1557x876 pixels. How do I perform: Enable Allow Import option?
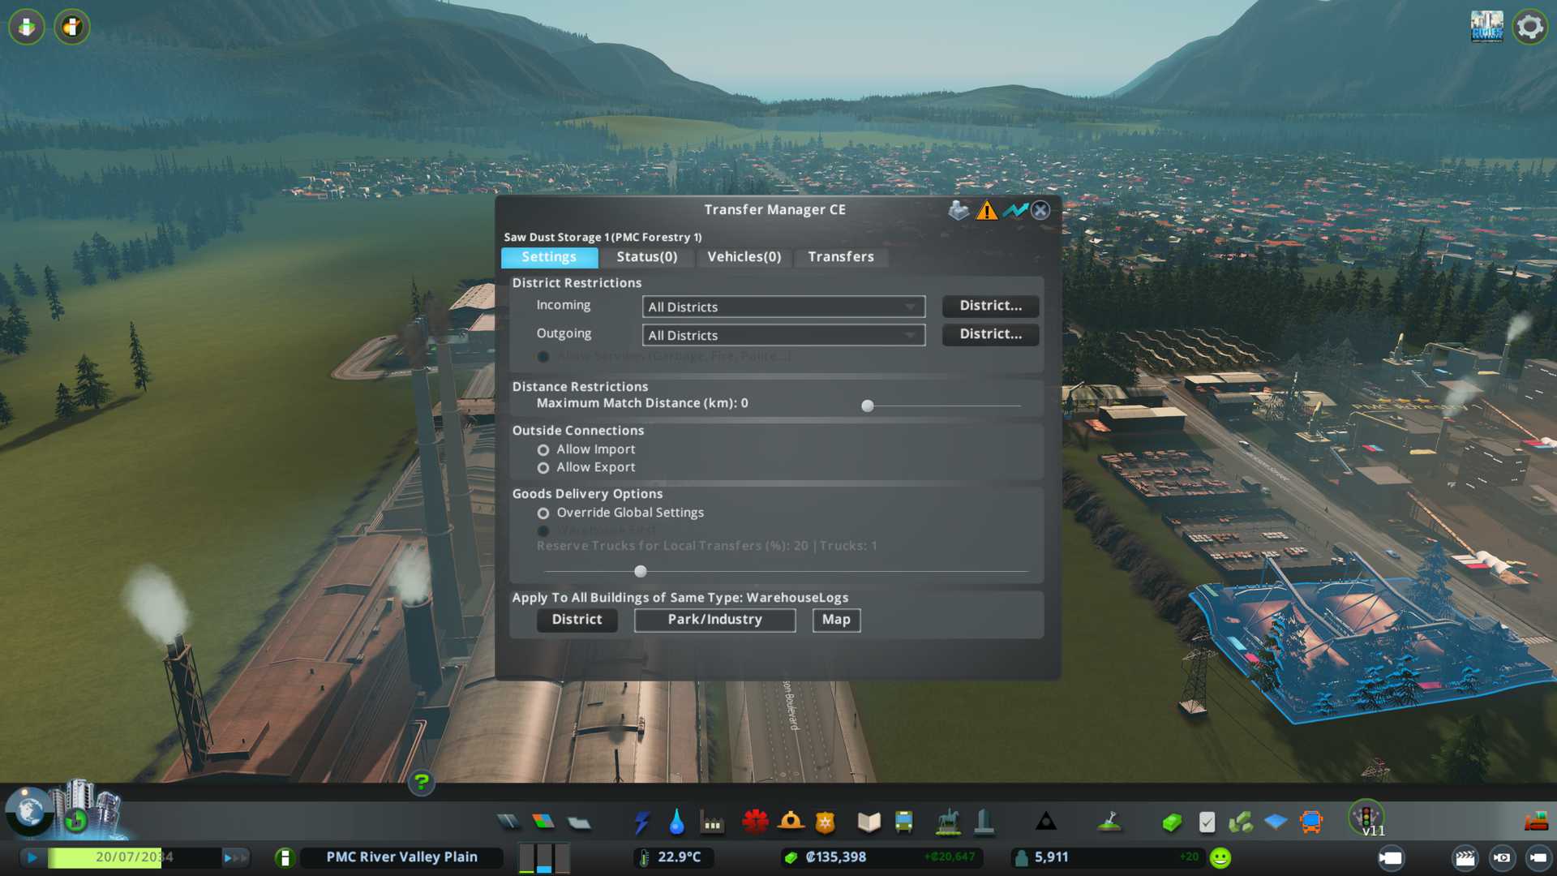(x=543, y=450)
